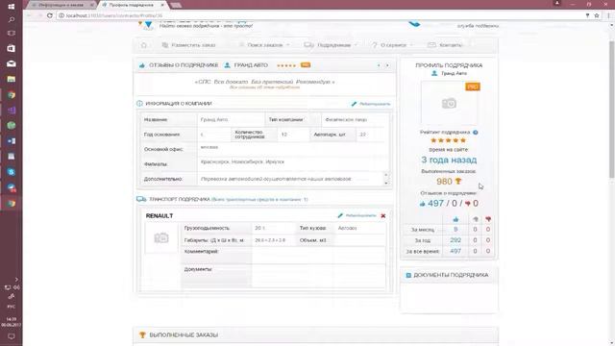Bookmark this page with the star icon
The width and height of the screenshot is (615, 346).
pos(597,15)
